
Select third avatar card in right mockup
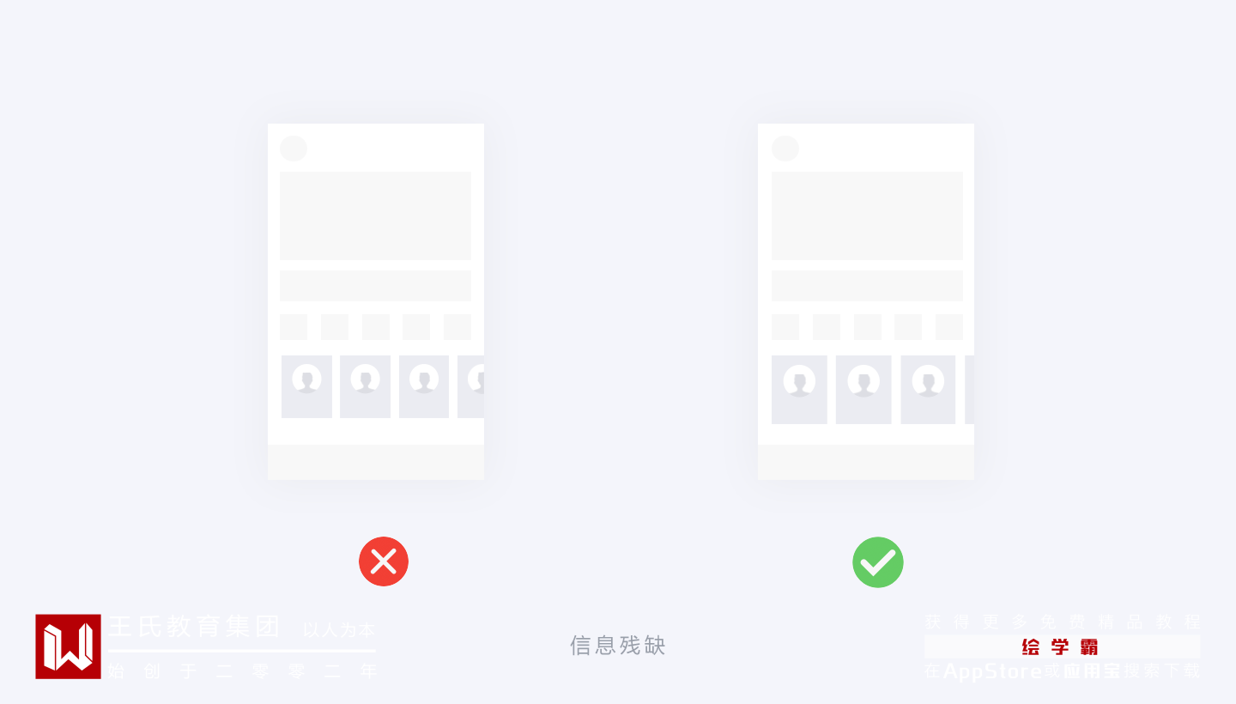pyautogui.click(x=928, y=390)
